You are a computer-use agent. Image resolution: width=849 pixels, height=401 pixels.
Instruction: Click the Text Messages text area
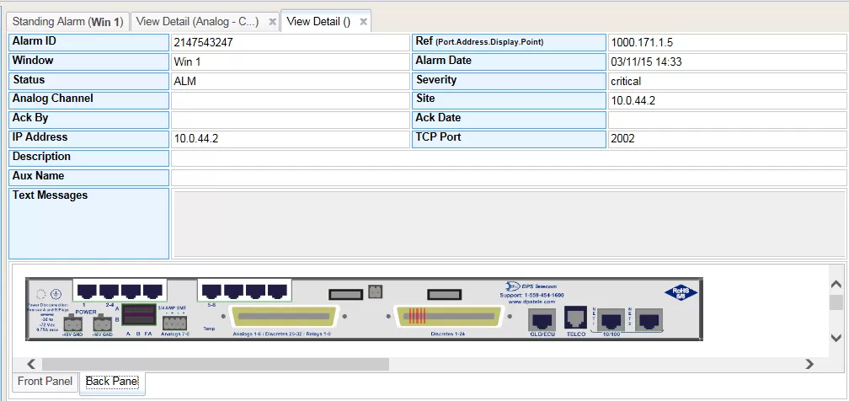[509, 223]
